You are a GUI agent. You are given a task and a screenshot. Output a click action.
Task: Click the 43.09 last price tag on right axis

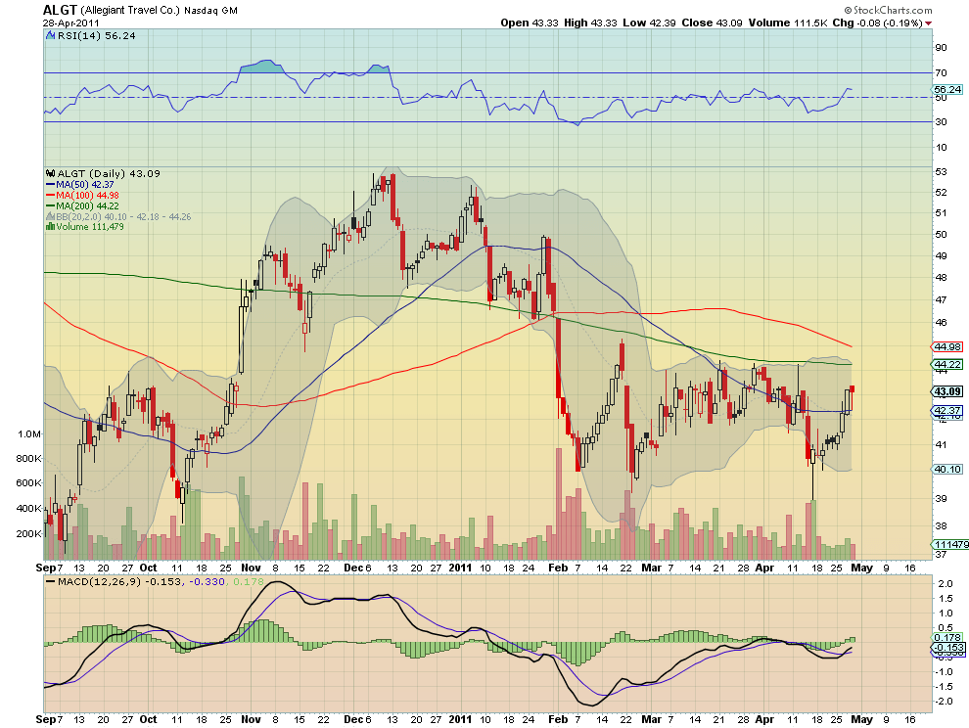coord(947,391)
